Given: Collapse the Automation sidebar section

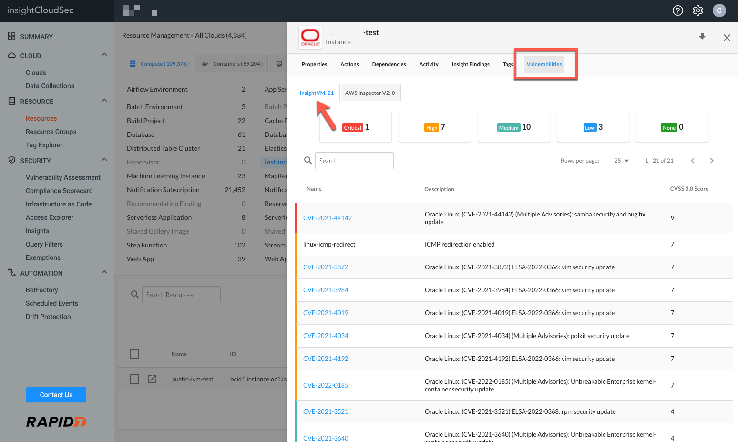Looking at the screenshot, I should click(104, 272).
